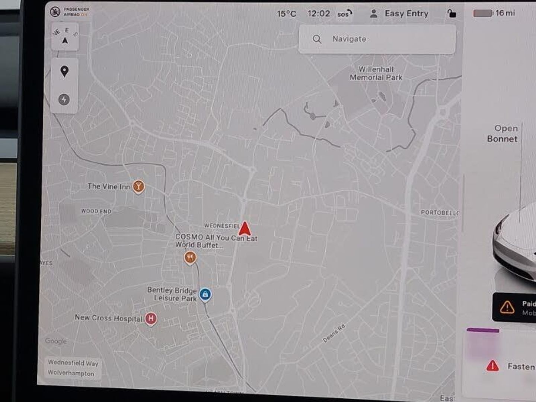Image resolution: width=536 pixels, height=402 pixels.
Task: Select New Cross Hospital marker
Action: point(150,319)
